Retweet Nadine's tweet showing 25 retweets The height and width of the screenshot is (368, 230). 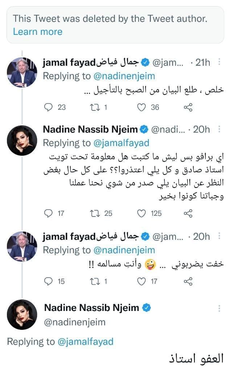[x=95, y=213]
